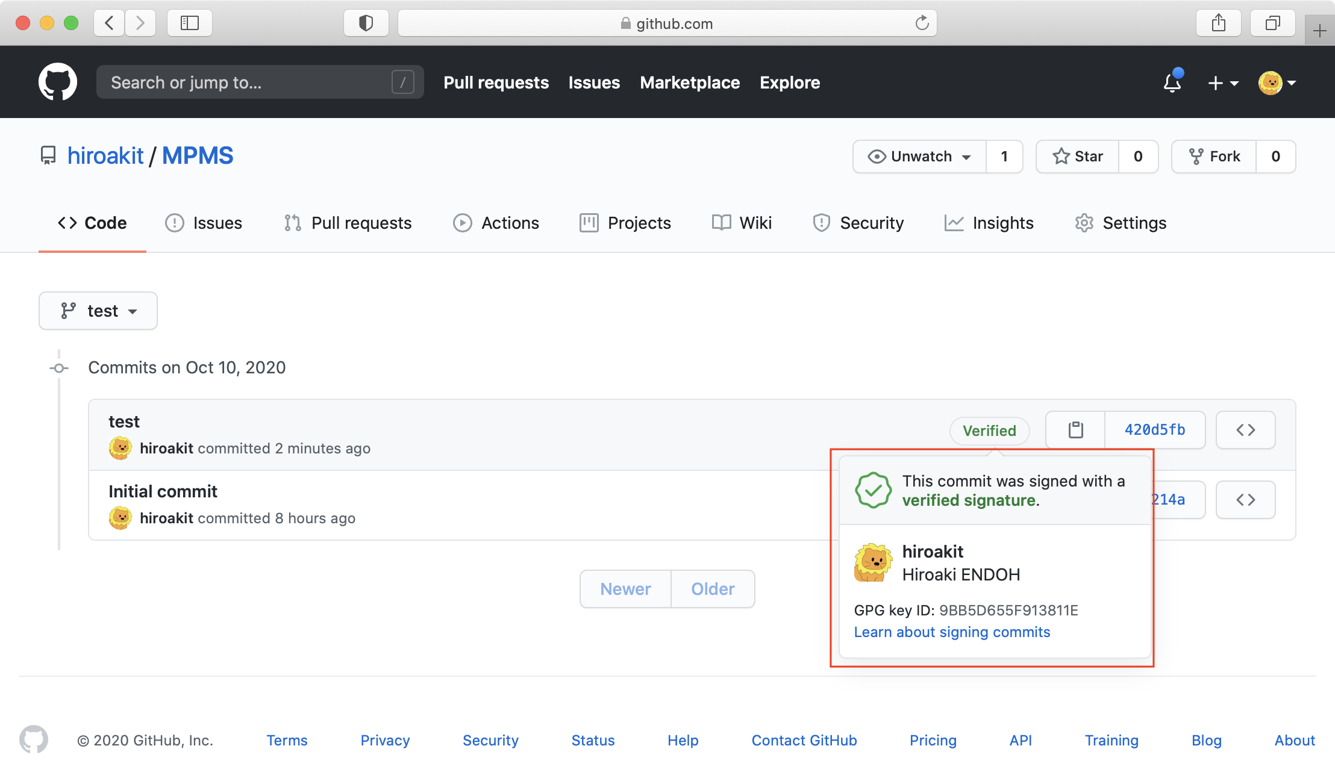Reload the github.com page
Viewport: 1335px width, 784px height.
[922, 23]
